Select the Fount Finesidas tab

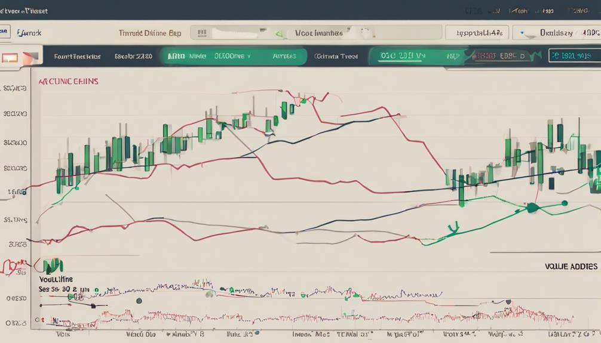[x=77, y=57]
